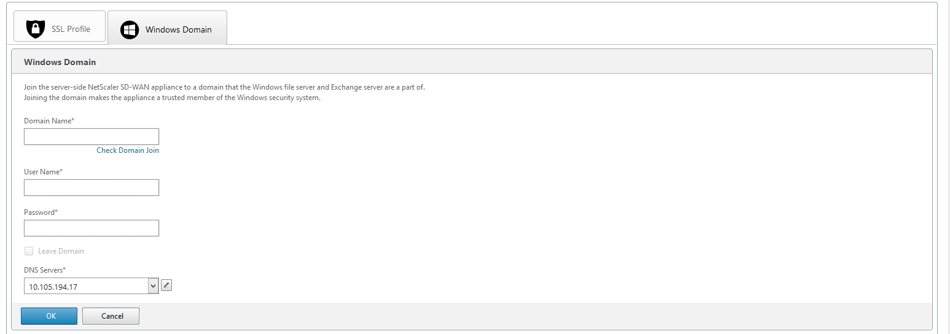The width and height of the screenshot is (950, 334).
Task: Click the shield lock icon for SSL Profile
Action: pyautogui.click(x=36, y=29)
